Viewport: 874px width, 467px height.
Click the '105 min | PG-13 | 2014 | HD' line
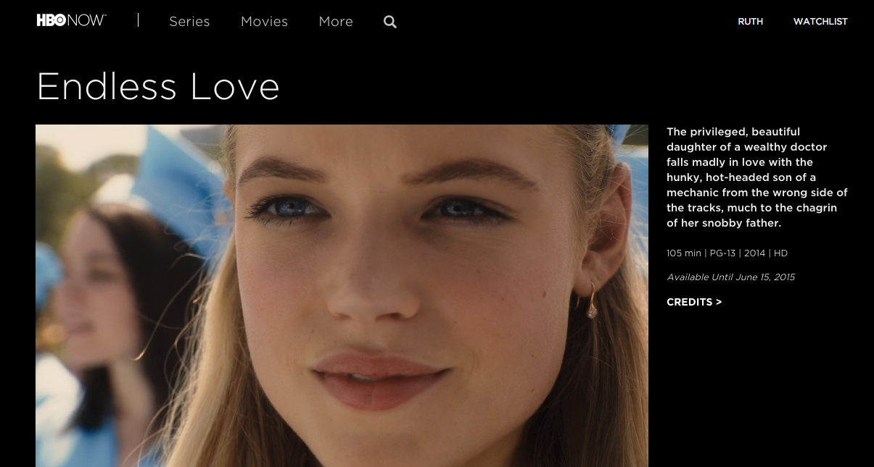[727, 253]
